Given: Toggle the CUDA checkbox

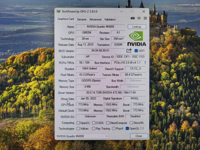Looking at the screenshot, I should click(94, 123).
